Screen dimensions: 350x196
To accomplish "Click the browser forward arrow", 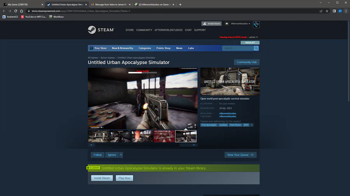I will click(x=10, y=11).
